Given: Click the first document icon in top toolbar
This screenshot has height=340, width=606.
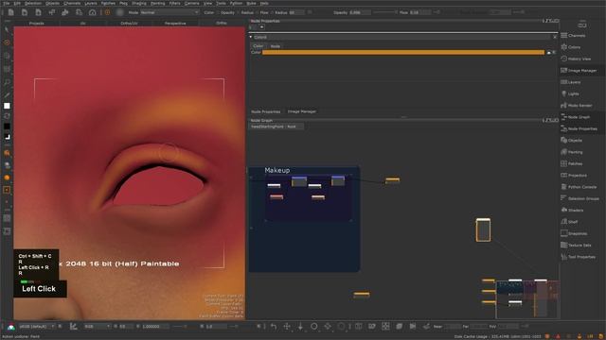Looking at the screenshot, I should point(10,12).
